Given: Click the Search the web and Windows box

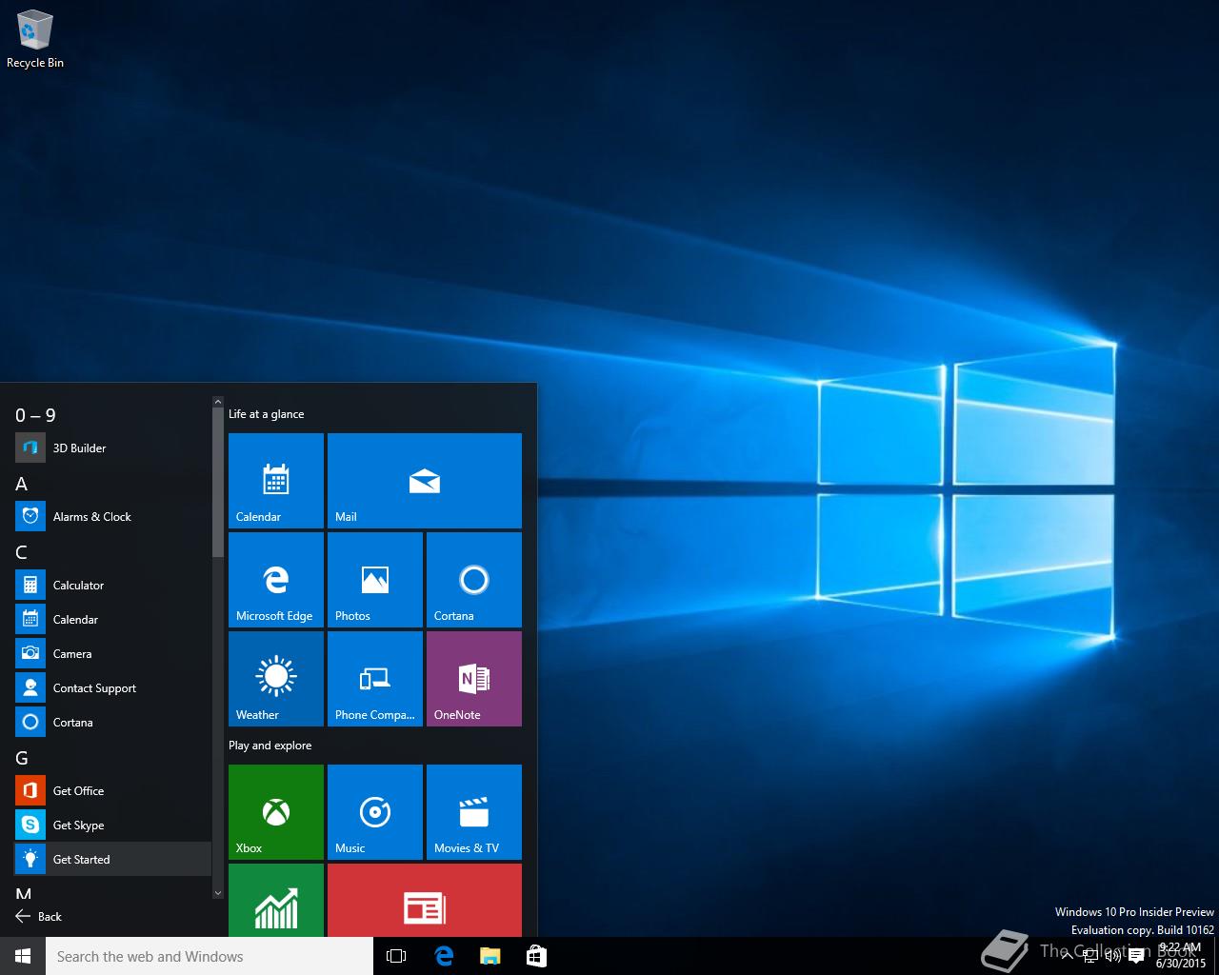Looking at the screenshot, I should click(210, 956).
